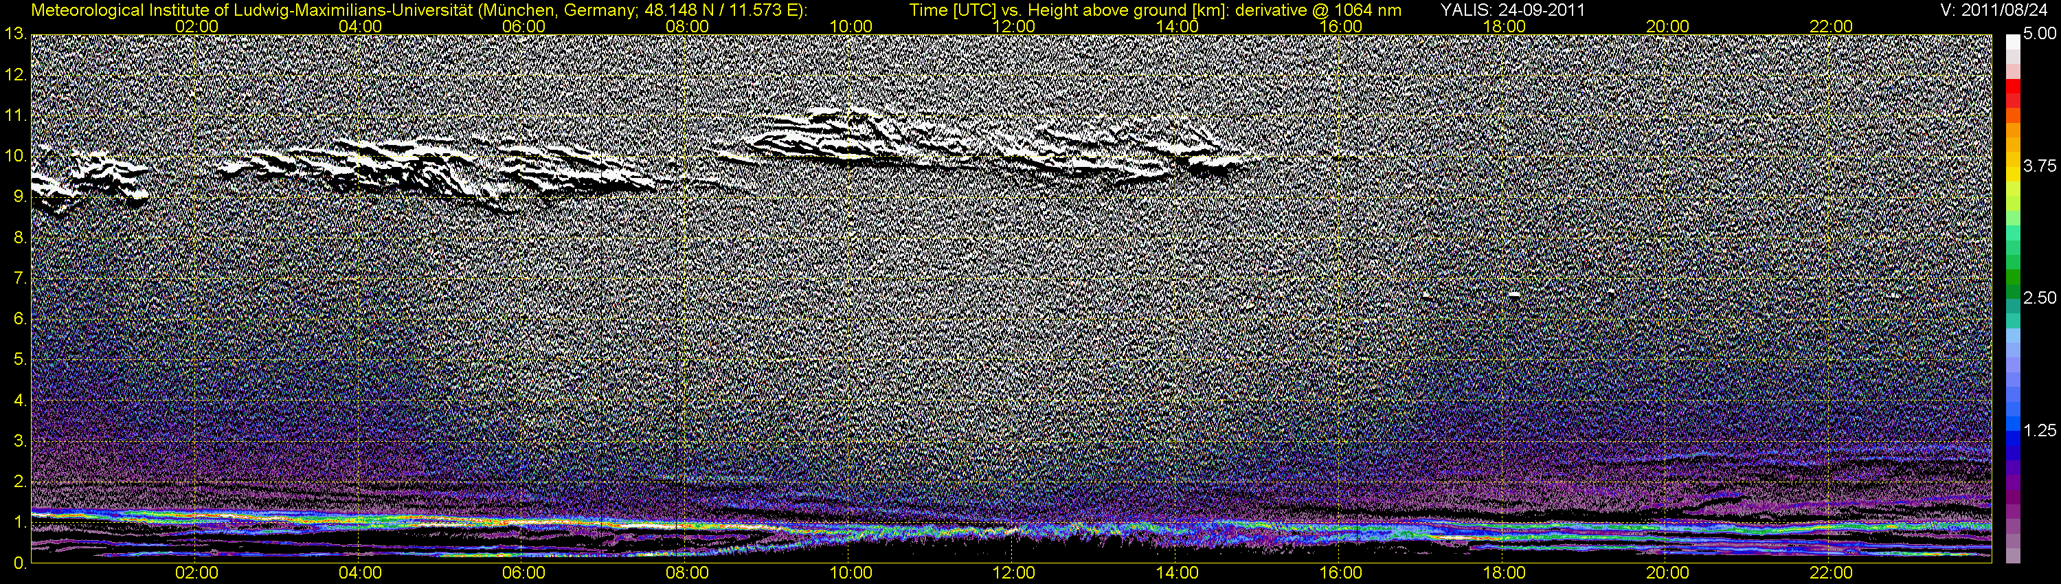Click the 13 km height axis label

14,34
